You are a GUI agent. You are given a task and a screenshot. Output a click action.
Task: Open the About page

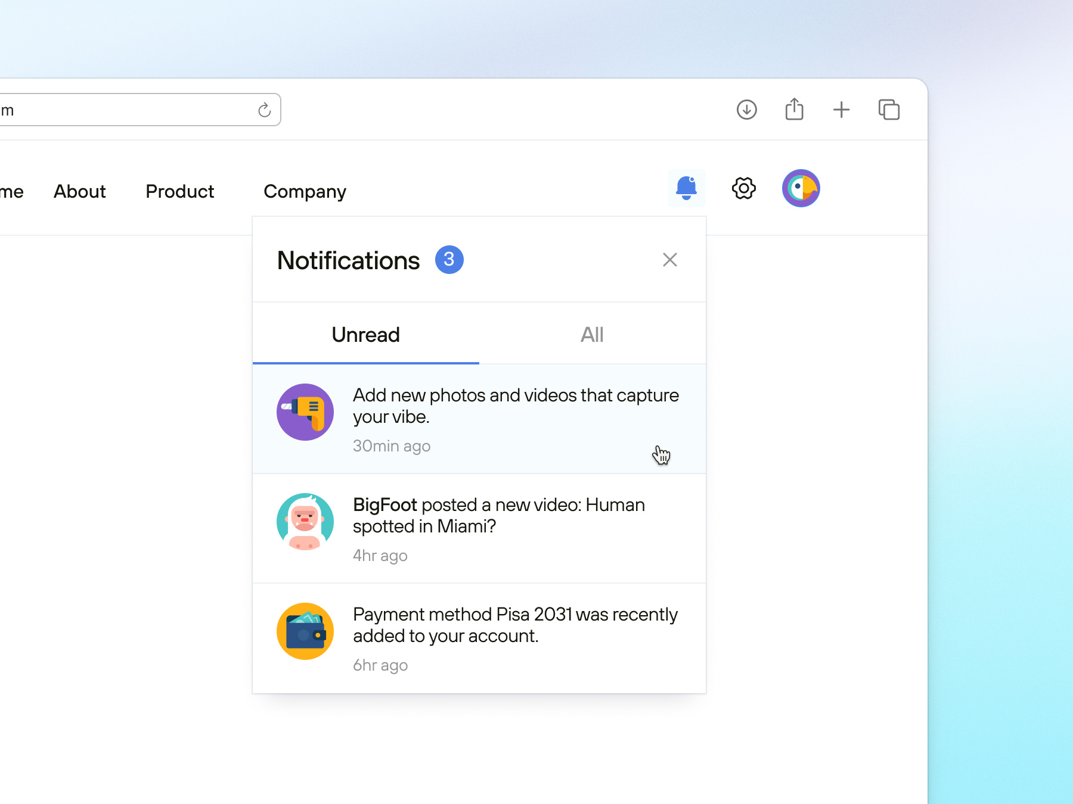pos(79,191)
